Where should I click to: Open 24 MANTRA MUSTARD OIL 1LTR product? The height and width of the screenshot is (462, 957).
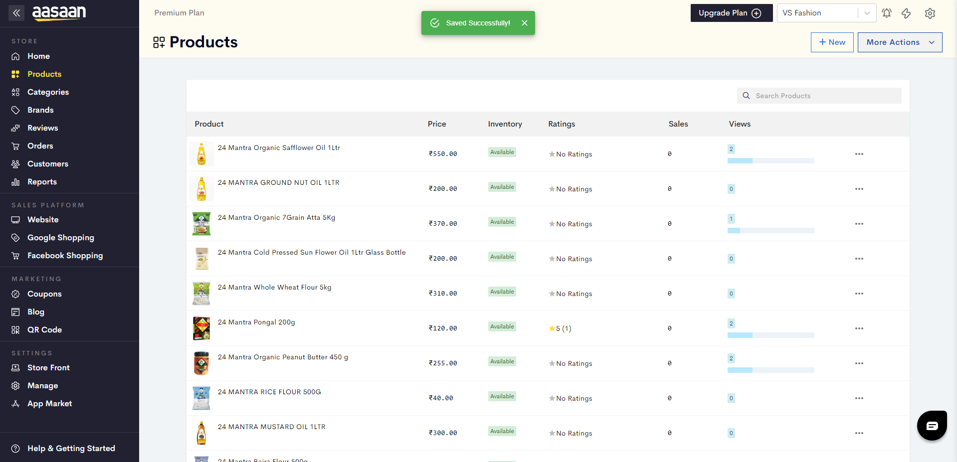pyautogui.click(x=272, y=427)
